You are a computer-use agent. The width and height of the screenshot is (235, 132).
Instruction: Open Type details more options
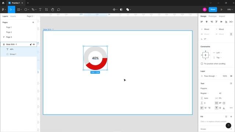(x=231, y=108)
